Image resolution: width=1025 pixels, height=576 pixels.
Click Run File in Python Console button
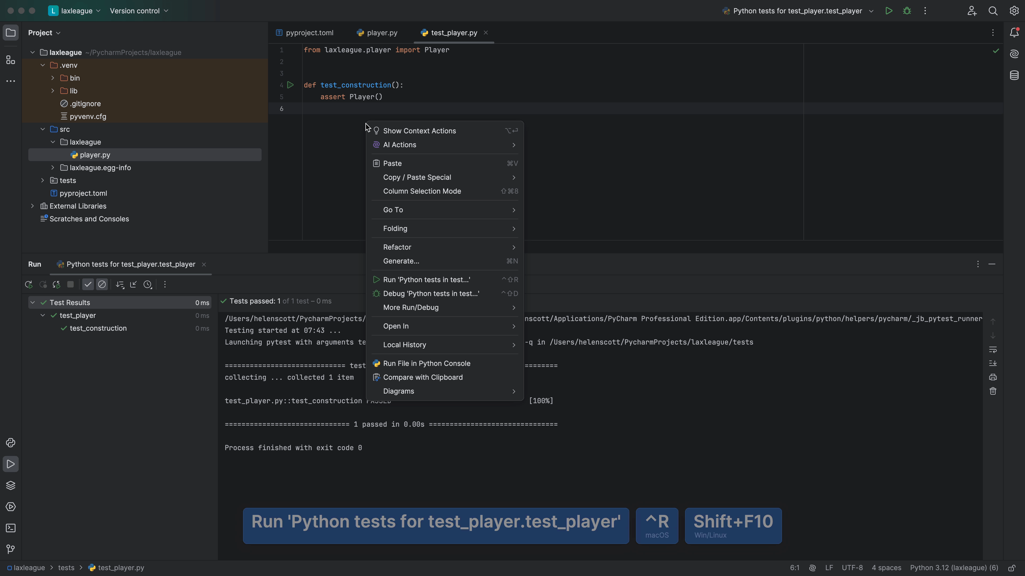427,363
